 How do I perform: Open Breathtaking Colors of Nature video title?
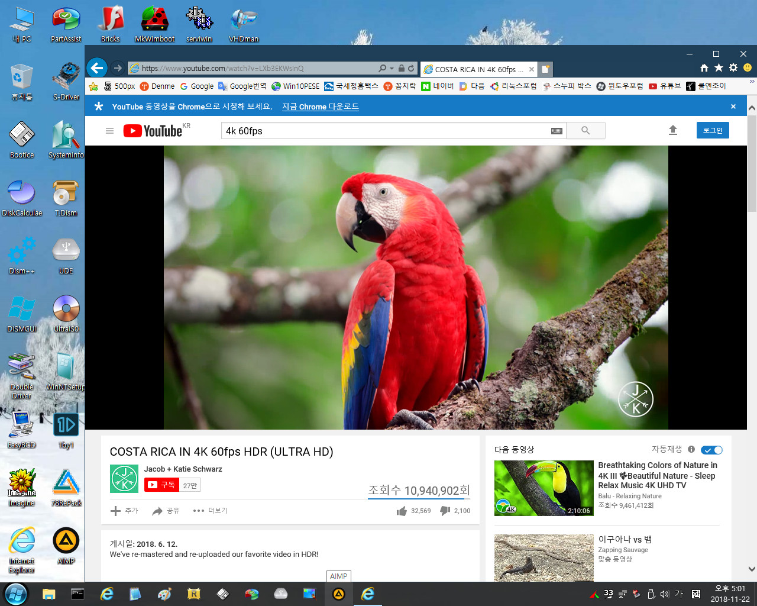tap(658, 475)
